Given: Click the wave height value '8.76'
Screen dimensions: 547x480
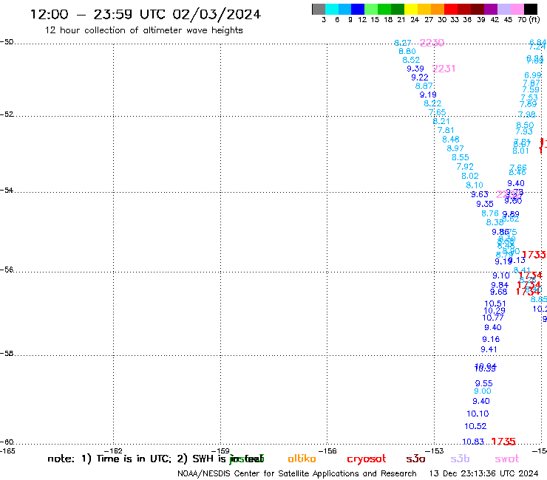Looking at the screenshot, I should click(490, 213).
